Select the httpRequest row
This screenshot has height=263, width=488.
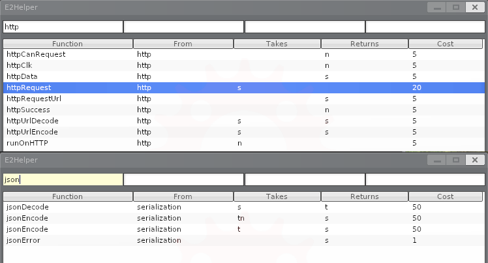pos(244,87)
